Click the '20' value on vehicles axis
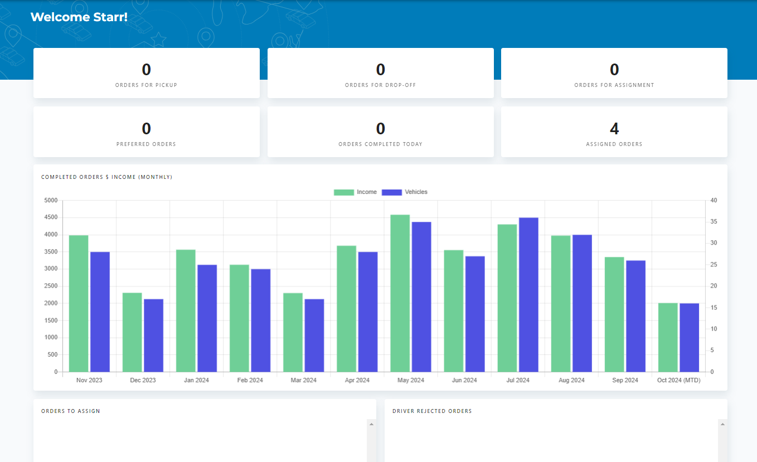Image resolution: width=757 pixels, height=462 pixels. coord(714,286)
